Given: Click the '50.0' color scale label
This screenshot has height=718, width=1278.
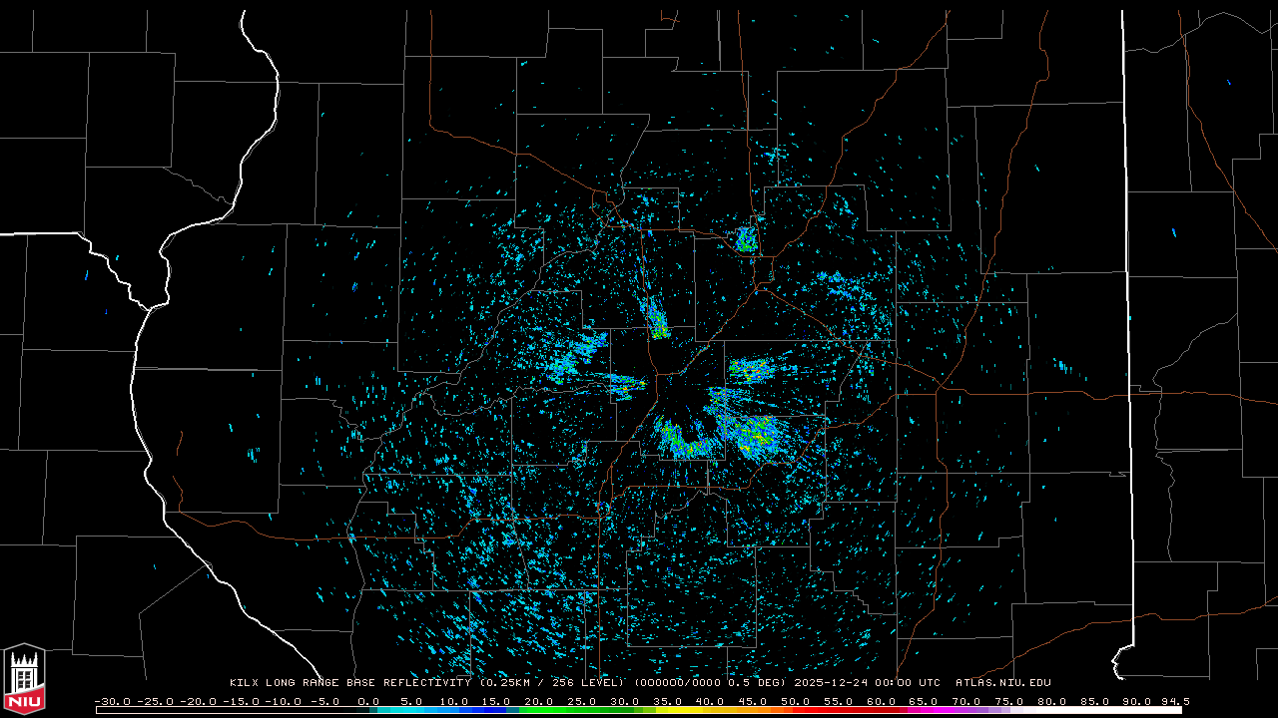Looking at the screenshot, I should (x=797, y=701).
